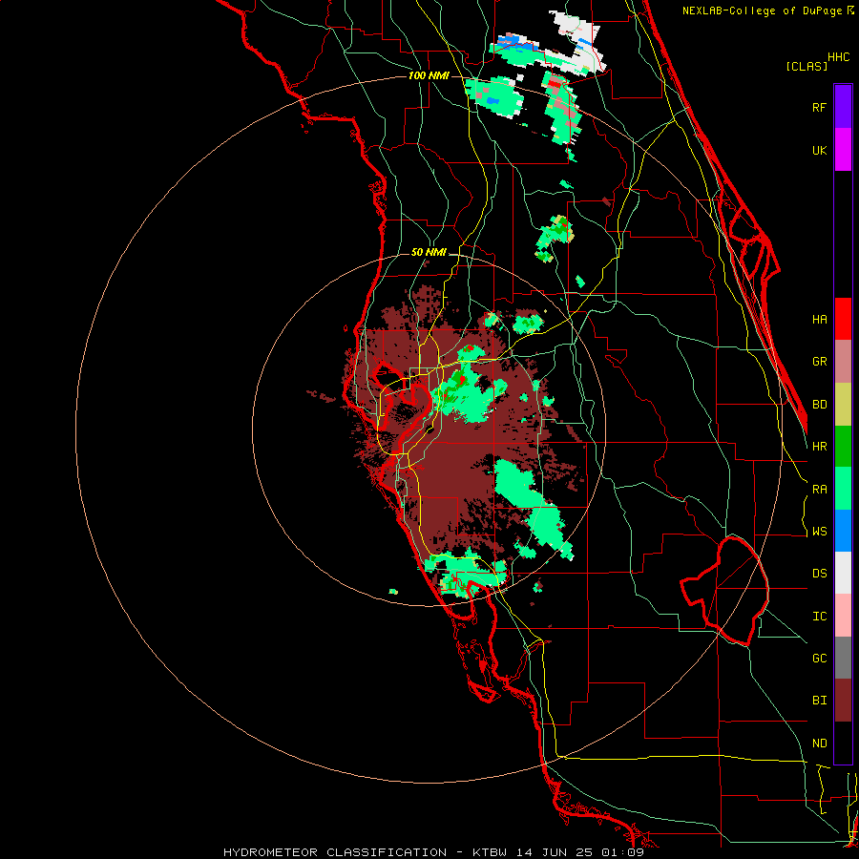Click the "RF" legend label

pyautogui.click(x=819, y=107)
